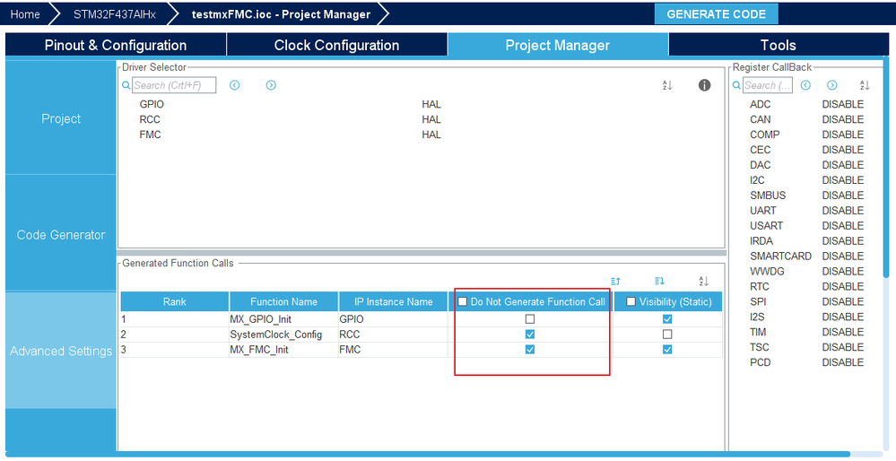Change ADC callback DISABLE value
The height and width of the screenshot is (461, 896).
pyautogui.click(x=843, y=104)
